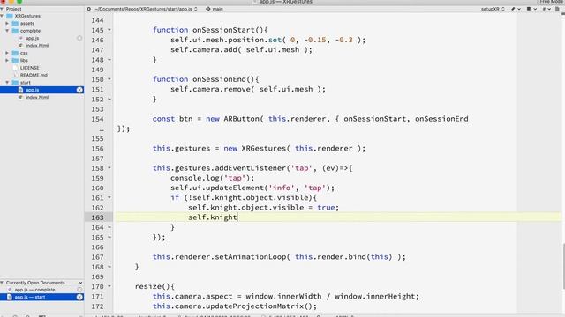Click the document state icon before the path

tap(88, 9)
